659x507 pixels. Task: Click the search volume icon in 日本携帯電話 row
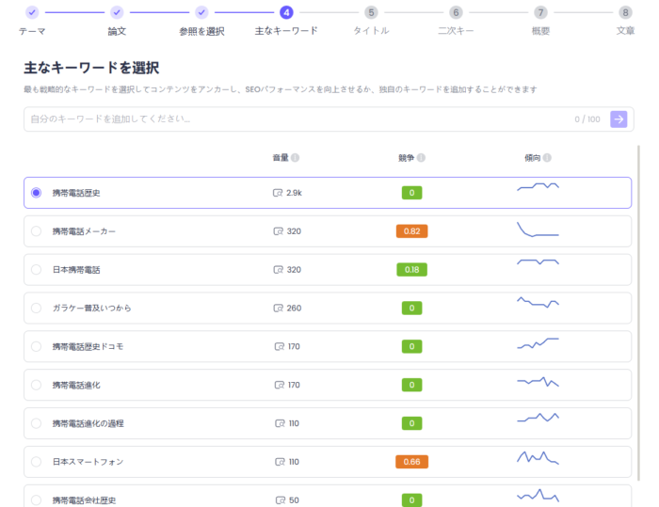279,270
